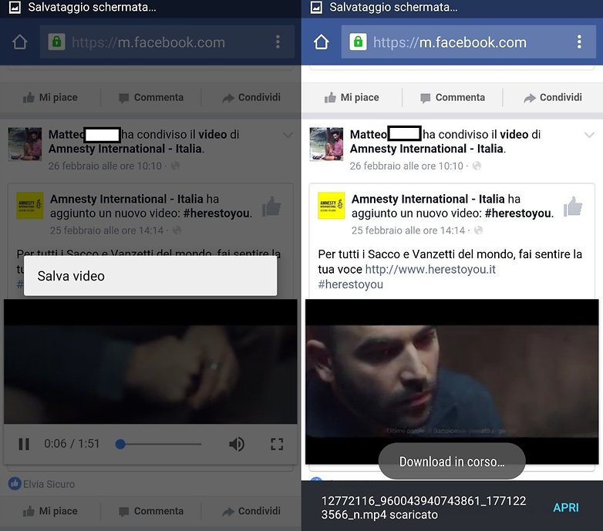This screenshot has height=531, width=603.
Task: Click Elvia Sicuro name in left screenshot
Action: click(x=49, y=484)
